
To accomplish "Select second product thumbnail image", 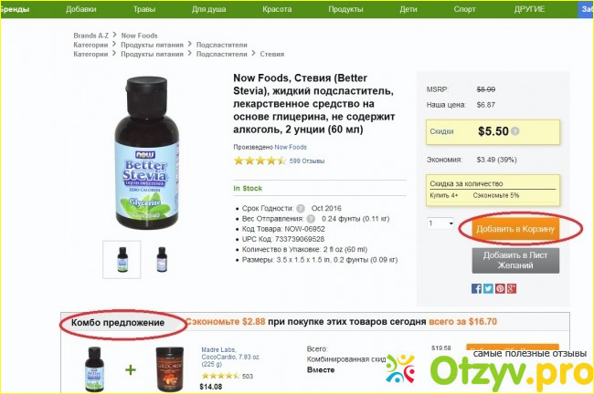I will pyautogui.click(x=162, y=259).
